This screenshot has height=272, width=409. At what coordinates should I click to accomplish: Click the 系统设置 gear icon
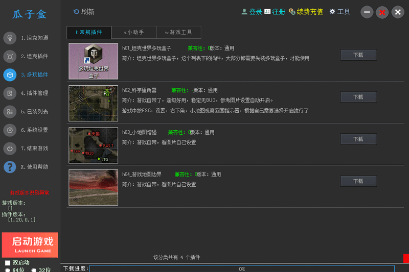10,130
